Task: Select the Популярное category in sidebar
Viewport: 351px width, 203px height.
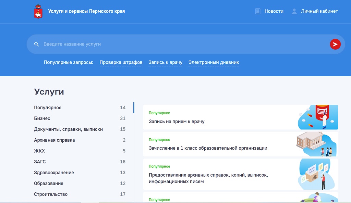Action: (48, 108)
